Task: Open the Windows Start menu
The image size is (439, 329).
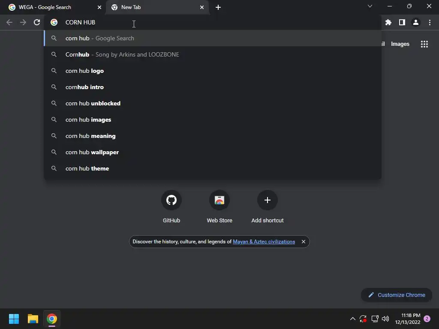Action: click(x=14, y=319)
